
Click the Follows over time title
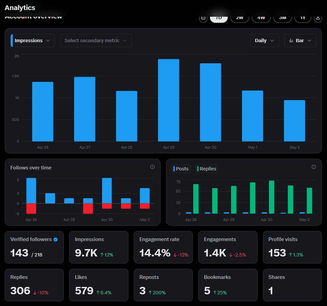[31, 168]
